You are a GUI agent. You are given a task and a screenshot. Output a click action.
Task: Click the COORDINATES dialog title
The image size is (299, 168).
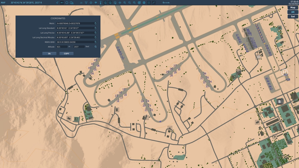point(58,18)
